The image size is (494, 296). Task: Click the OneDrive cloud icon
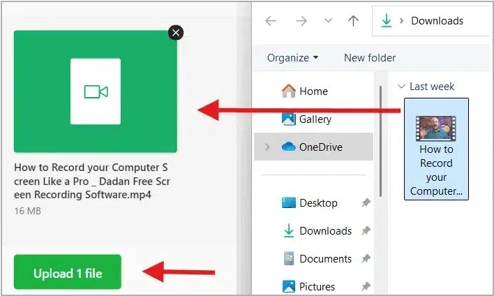(289, 147)
